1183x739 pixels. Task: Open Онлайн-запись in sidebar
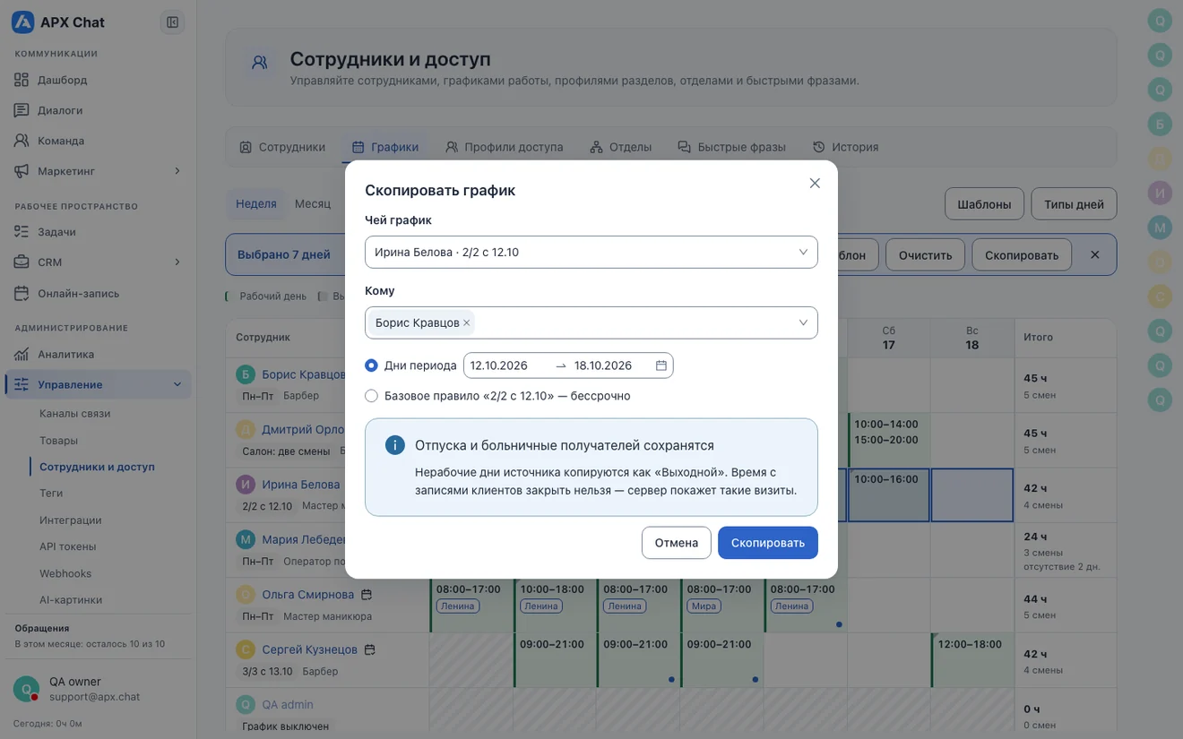[99, 293]
